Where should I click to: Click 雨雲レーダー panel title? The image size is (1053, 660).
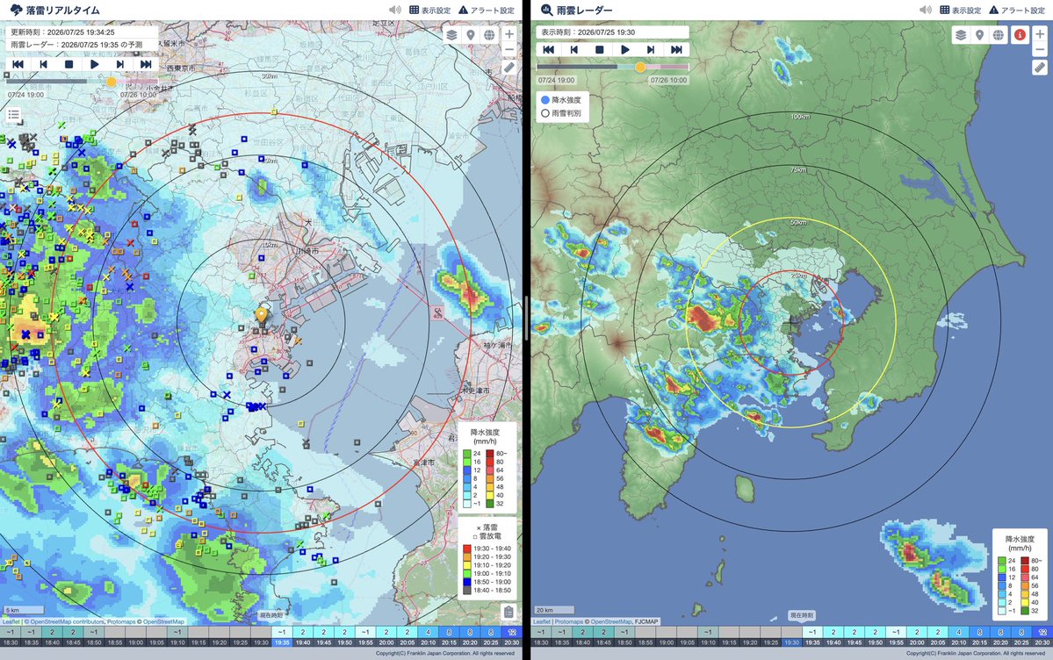(x=584, y=10)
